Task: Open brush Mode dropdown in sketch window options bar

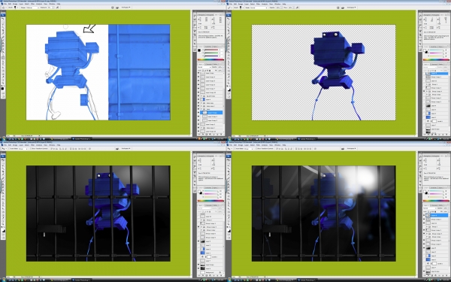Action: click(x=33, y=8)
